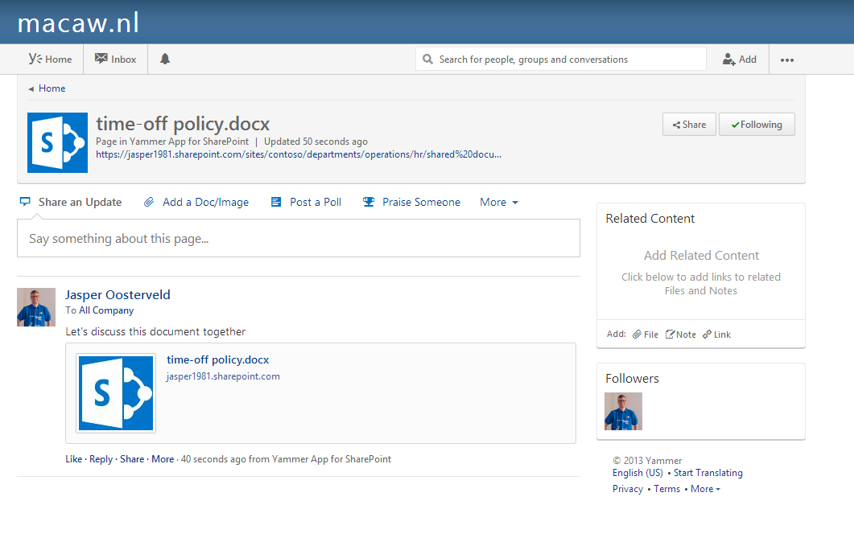Focus the search people, groups field

point(561,59)
